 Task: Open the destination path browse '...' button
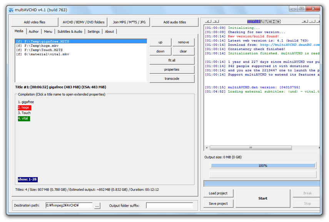(97, 205)
